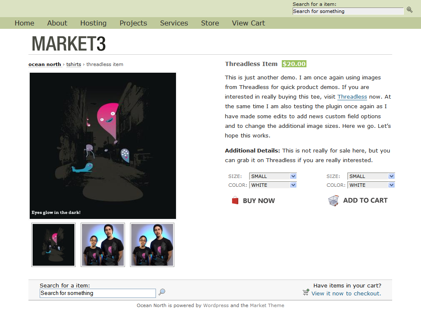Expand the Color dropdown above Add To Cart
The image size is (421, 310).
(371, 185)
